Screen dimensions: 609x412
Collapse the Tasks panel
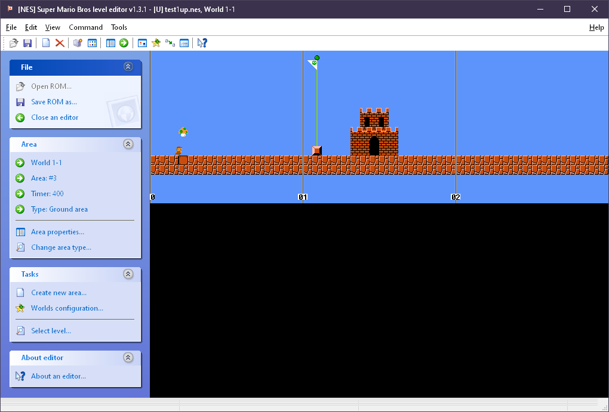click(128, 274)
